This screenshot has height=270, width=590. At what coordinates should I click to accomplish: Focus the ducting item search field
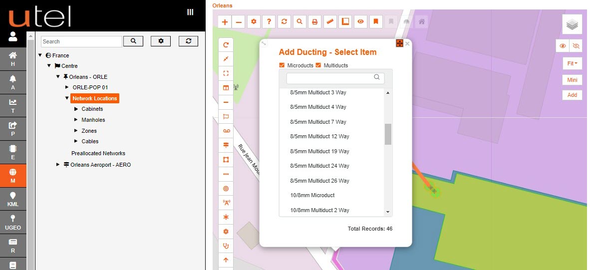[x=335, y=78]
